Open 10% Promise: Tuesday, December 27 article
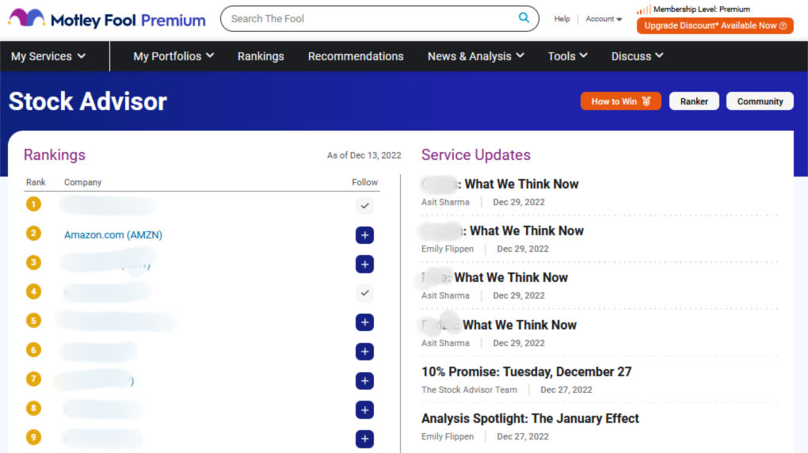The height and width of the screenshot is (453, 808). pyautogui.click(x=526, y=371)
